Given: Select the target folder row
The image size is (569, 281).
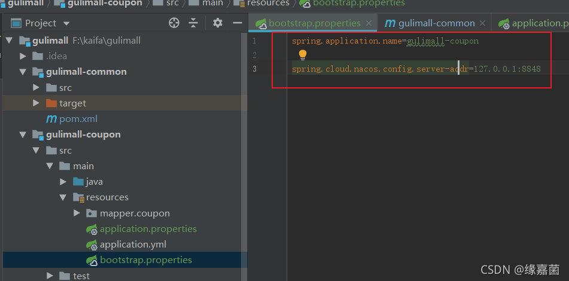Looking at the screenshot, I should (x=125, y=103).
